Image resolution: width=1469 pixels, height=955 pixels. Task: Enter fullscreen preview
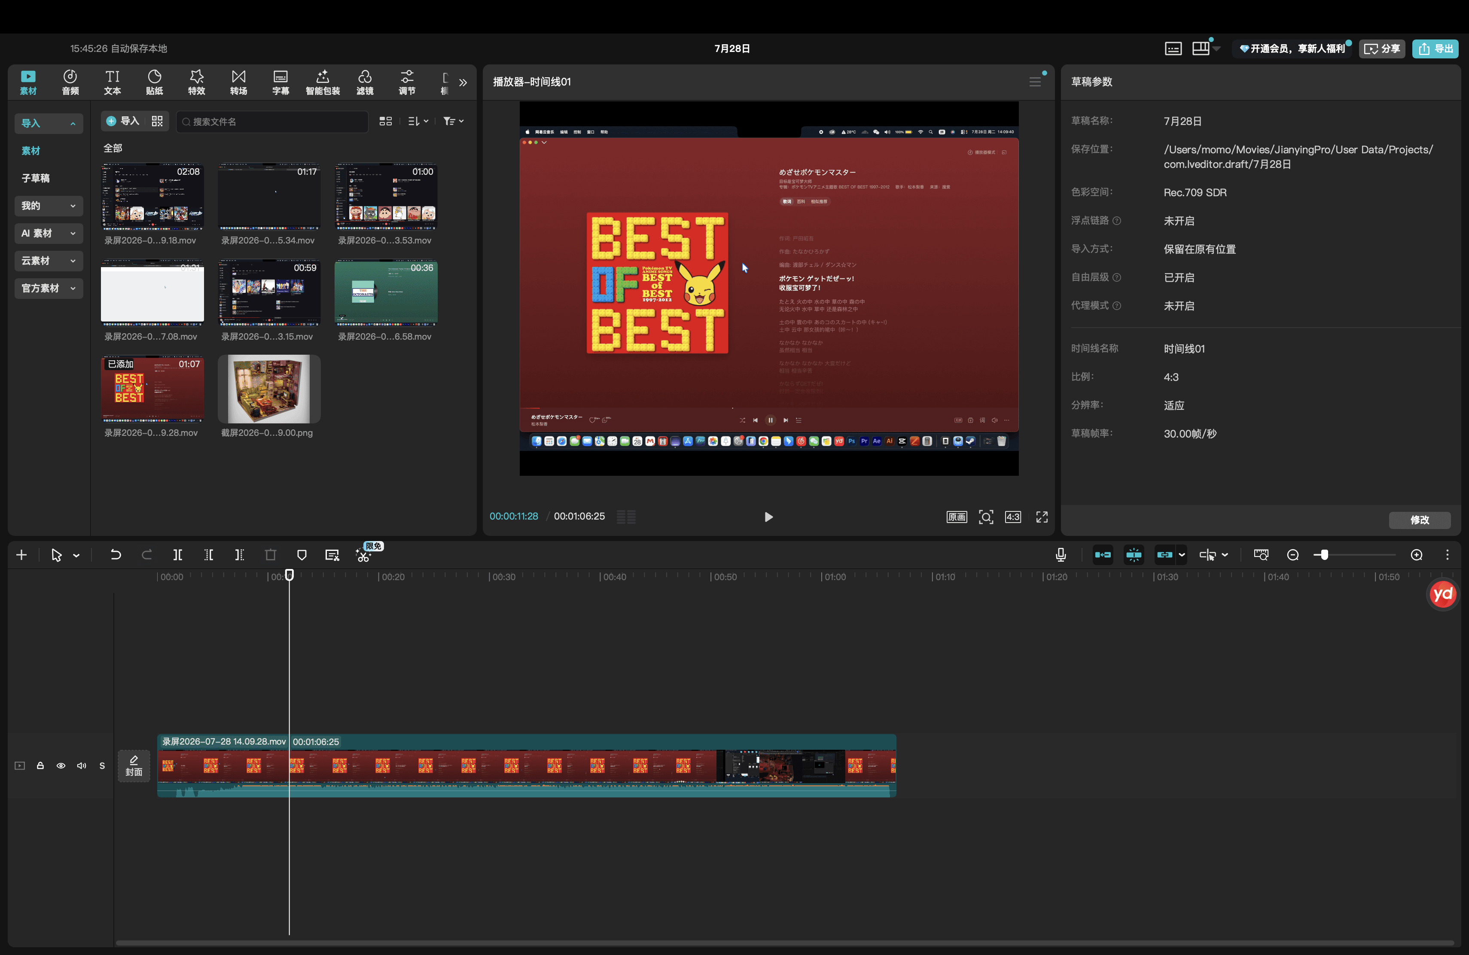[1042, 517]
